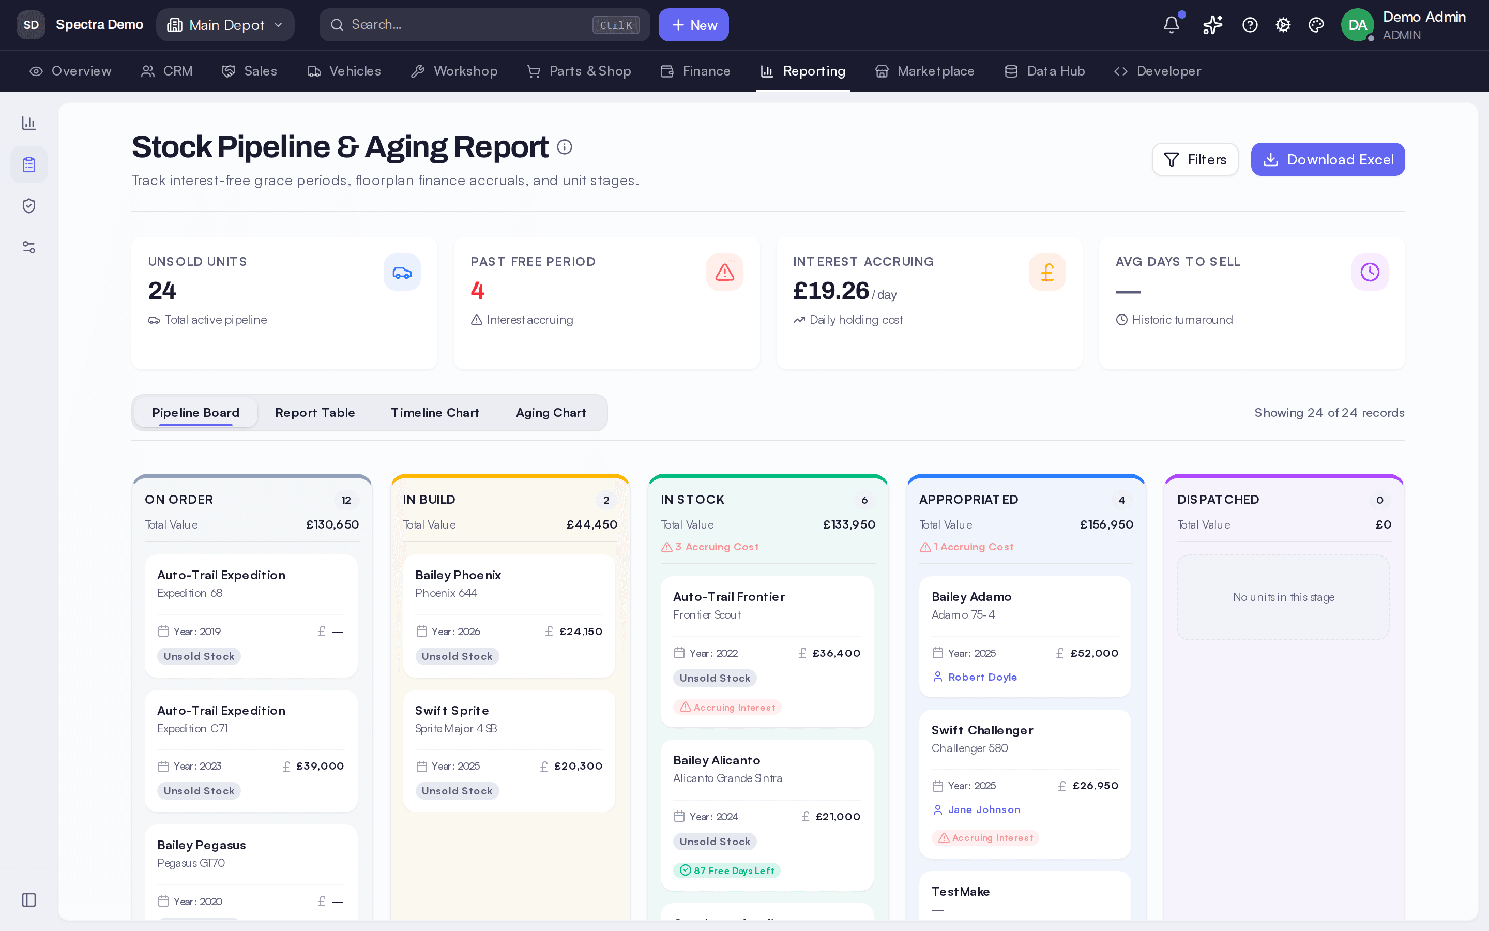Click the Robert Doyle customer link
The image size is (1489, 931).
point(982,677)
